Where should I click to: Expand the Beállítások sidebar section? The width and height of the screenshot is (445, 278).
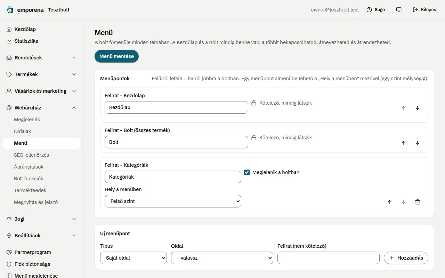point(41,236)
